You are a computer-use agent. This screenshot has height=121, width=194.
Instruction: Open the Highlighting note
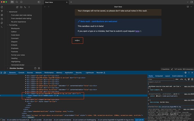(x=15, y=61)
